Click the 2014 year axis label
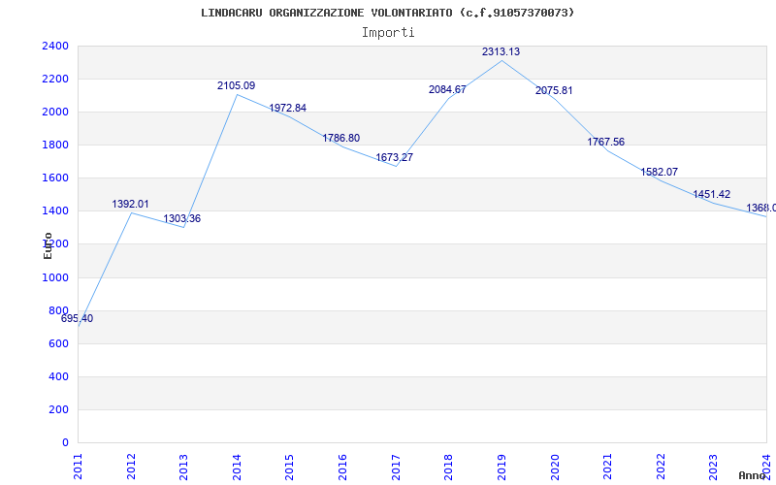776x485 pixels. [237, 467]
